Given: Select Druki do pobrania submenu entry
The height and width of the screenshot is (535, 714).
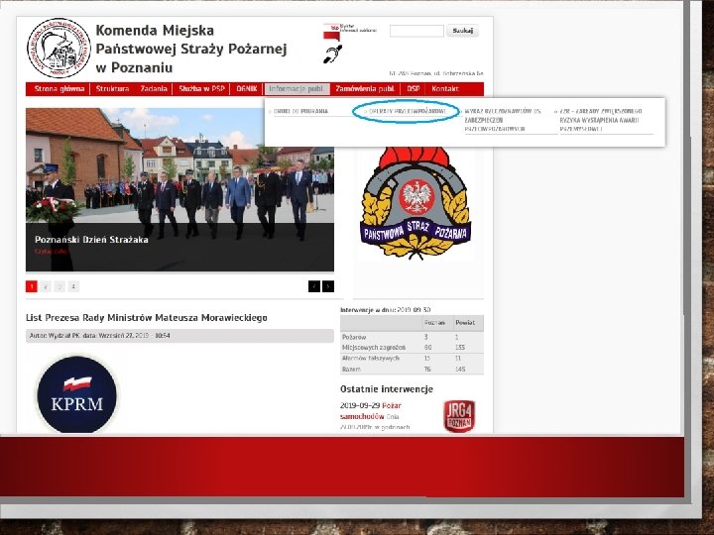Looking at the screenshot, I should coord(300,111).
